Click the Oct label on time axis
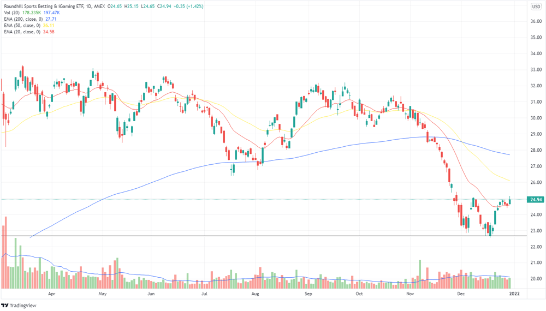546x311 pixels. click(359, 294)
